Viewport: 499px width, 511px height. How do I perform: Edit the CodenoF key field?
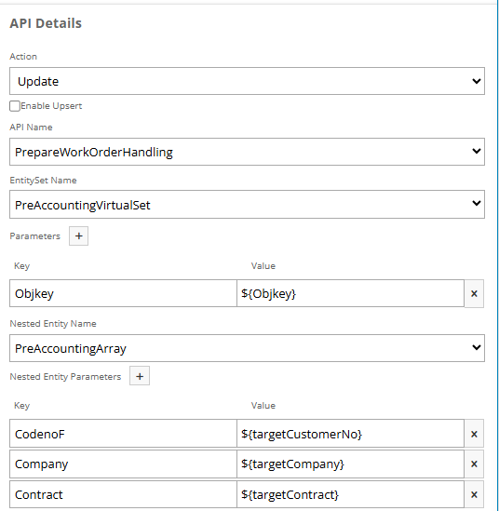click(x=123, y=434)
